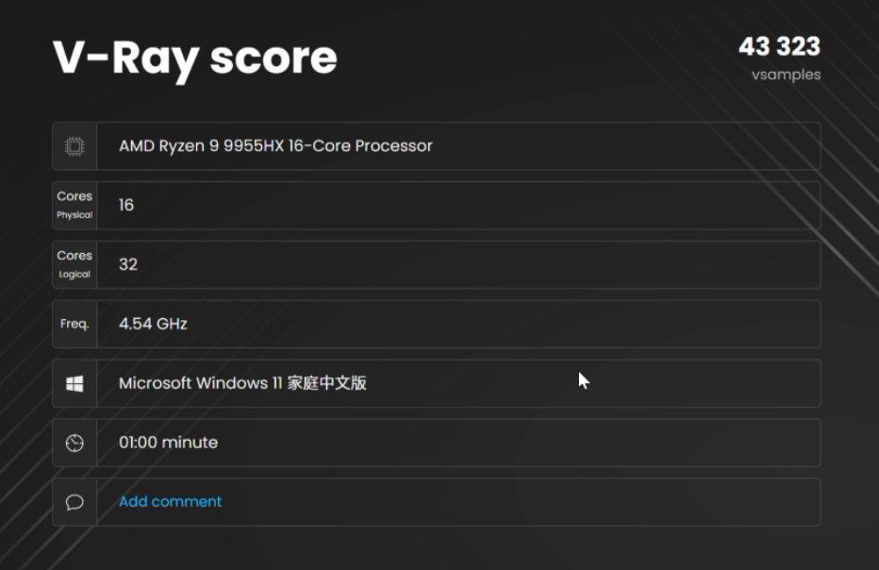879x570 pixels.
Task: Click the V-Ray score heading
Action: pyautogui.click(x=194, y=58)
